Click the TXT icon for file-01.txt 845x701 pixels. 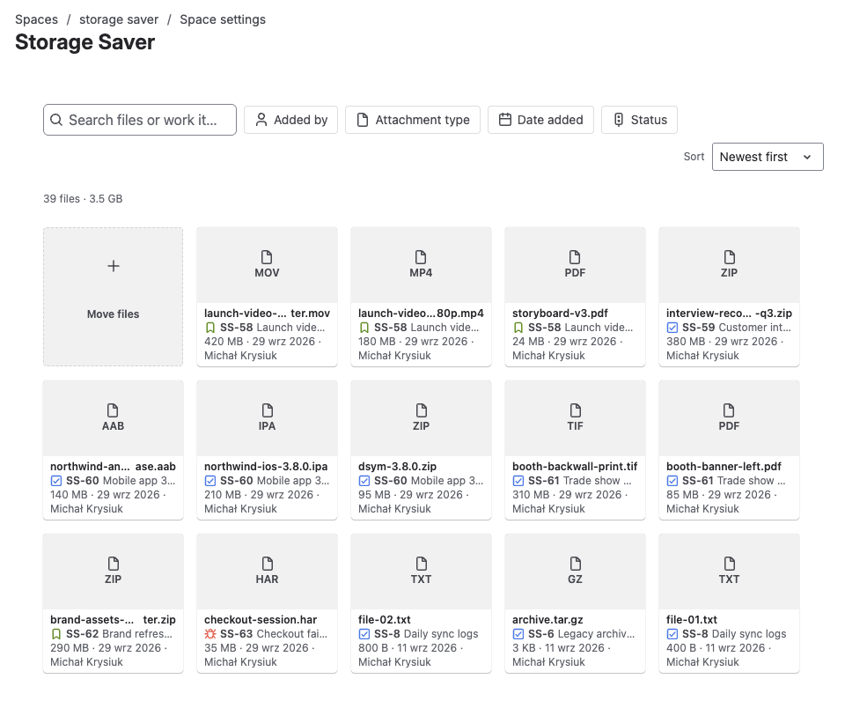[x=729, y=564]
